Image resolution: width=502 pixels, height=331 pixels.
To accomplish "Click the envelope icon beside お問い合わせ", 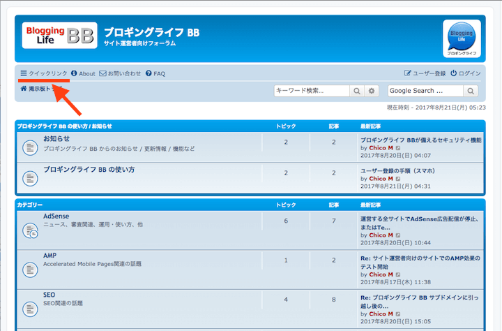I will (x=102, y=73).
